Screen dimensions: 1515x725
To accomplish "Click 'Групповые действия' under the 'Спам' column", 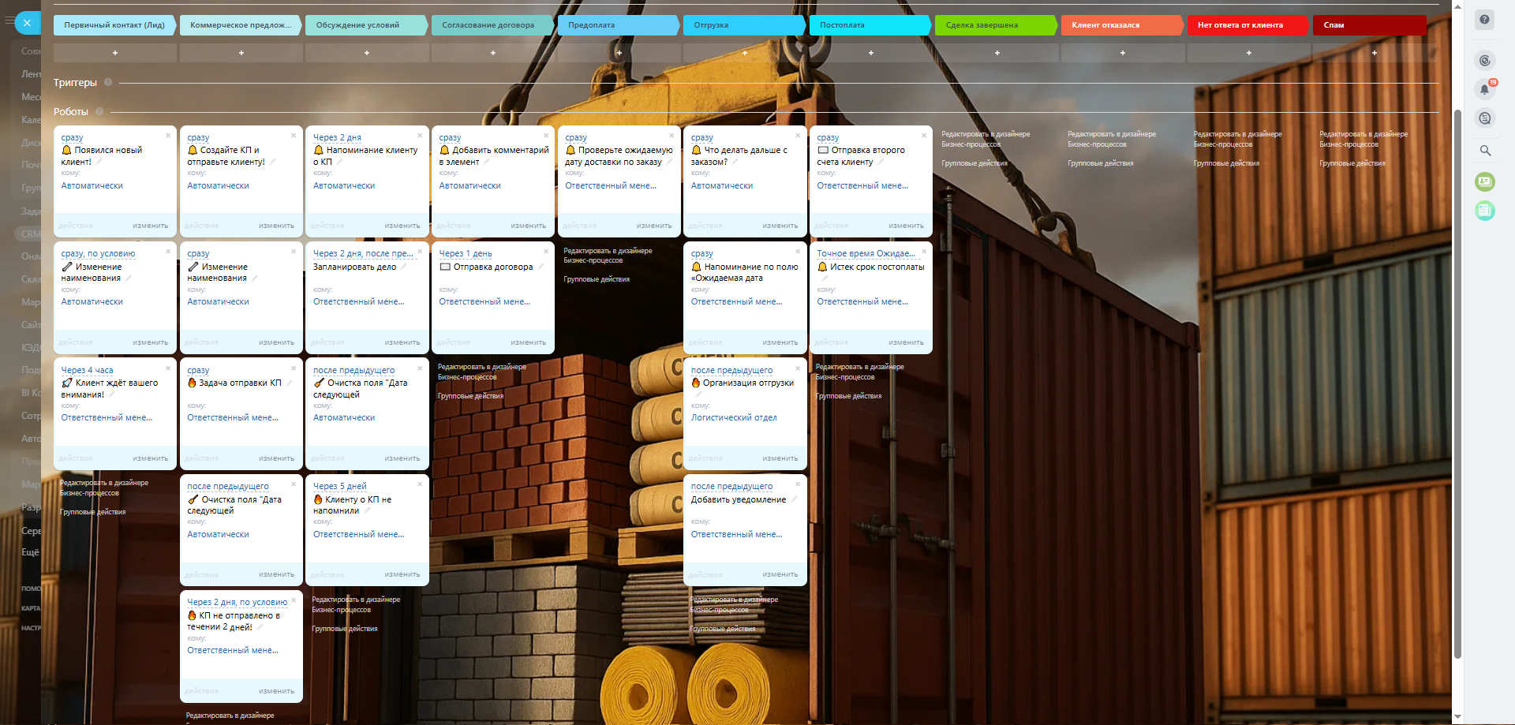I will click(x=1352, y=163).
